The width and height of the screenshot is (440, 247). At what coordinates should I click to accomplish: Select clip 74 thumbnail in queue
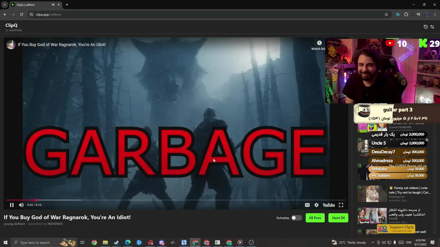(x=363, y=172)
